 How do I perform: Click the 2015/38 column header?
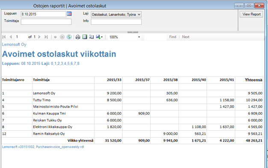[170, 80]
